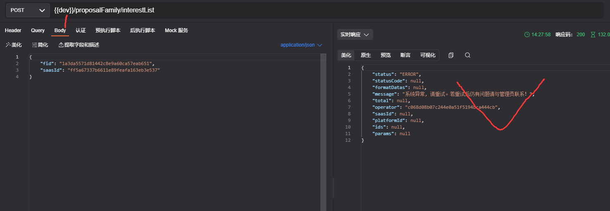Select the response 预览 tab
Screen dimensions: 610x211
pyautogui.click(x=386, y=55)
